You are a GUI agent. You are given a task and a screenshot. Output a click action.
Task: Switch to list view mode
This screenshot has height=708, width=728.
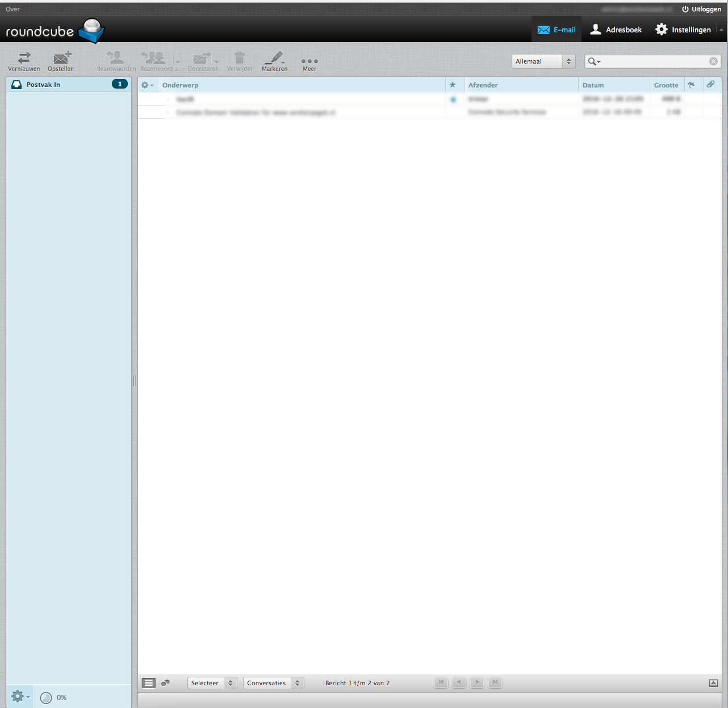tap(149, 683)
